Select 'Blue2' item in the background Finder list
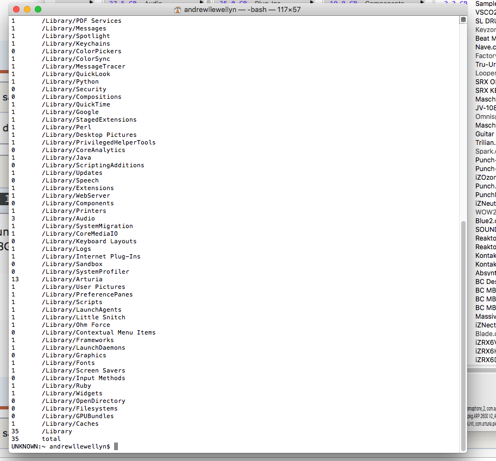The image size is (496, 461). pyautogui.click(x=485, y=220)
